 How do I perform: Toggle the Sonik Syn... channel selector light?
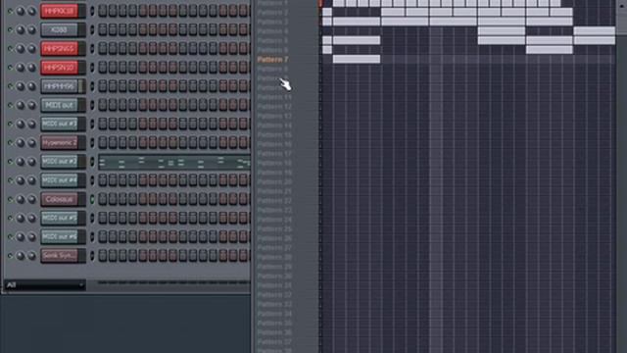click(92, 256)
